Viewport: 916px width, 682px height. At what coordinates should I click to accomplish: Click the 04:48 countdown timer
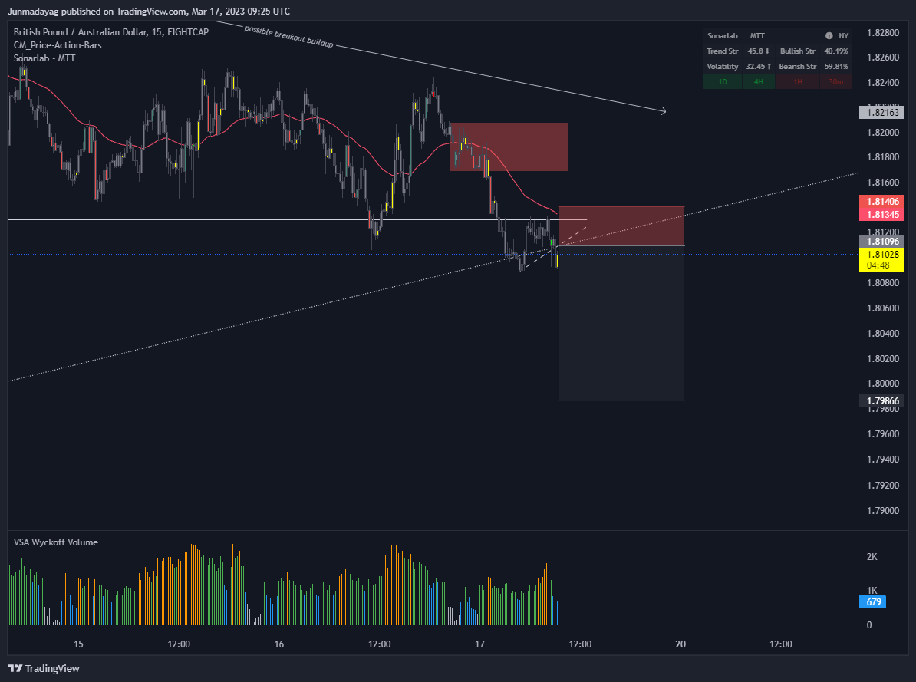pyautogui.click(x=878, y=265)
